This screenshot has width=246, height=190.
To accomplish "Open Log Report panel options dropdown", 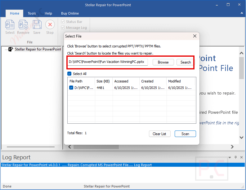I will tap(230, 157).
